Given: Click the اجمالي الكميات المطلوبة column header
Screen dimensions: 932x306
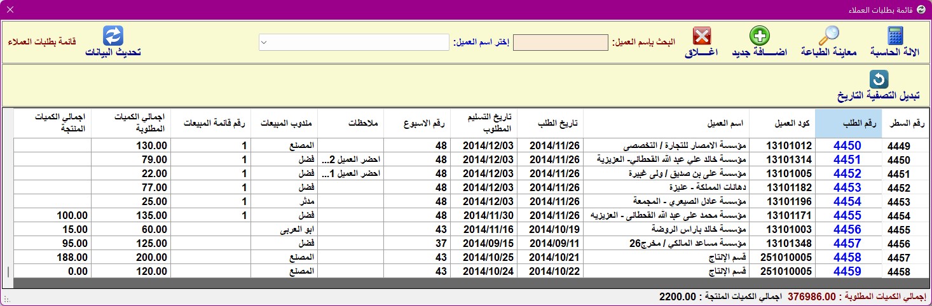Looking at the screenshot, I should point(131,123).
